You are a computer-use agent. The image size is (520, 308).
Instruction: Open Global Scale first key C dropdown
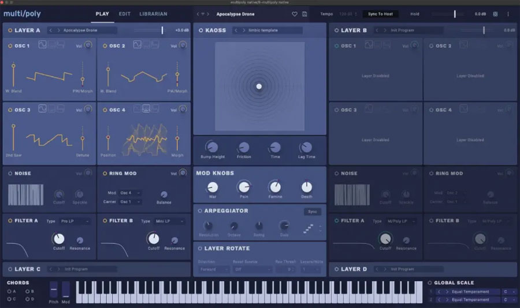pyautogui.click(x=510, y=292)
